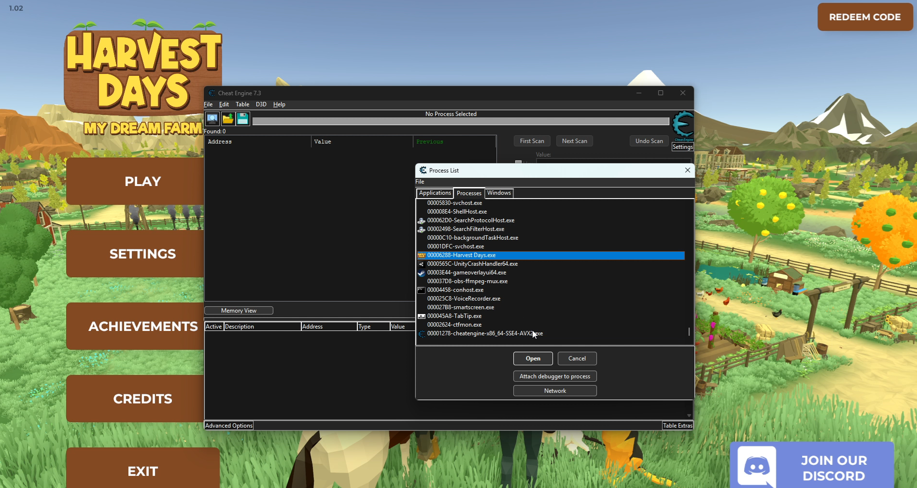Click the Previous column header
The image size is (917, 488).
(x=454, y=142)
